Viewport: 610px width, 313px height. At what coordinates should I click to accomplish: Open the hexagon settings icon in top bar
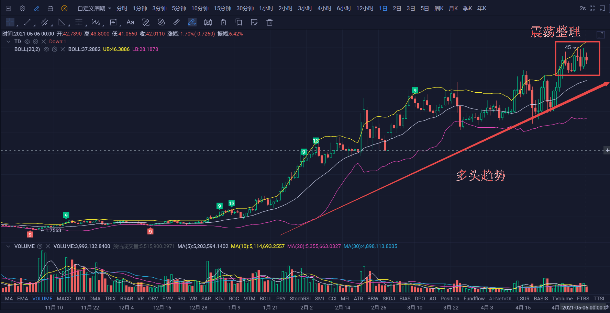coord(22,8)
